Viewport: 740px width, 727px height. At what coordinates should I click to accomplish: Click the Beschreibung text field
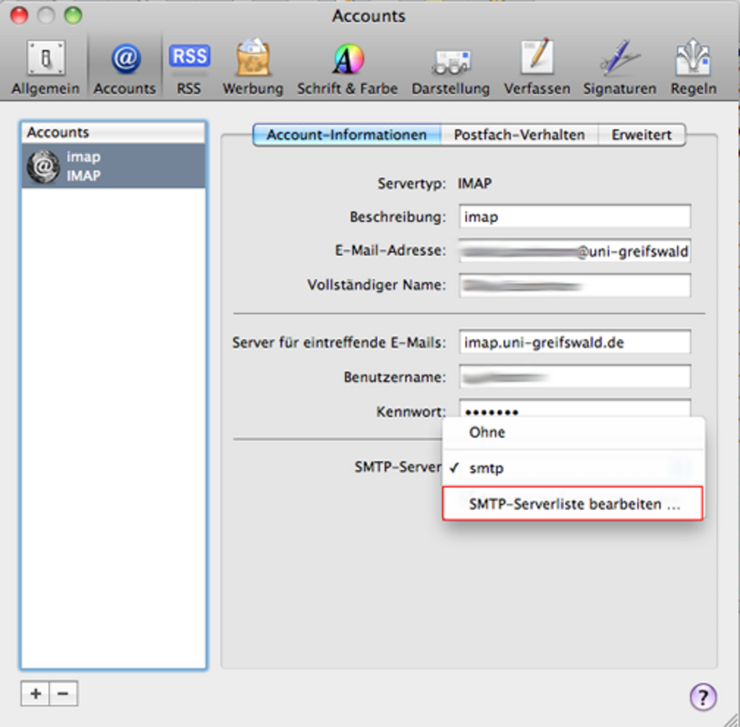pyautogui.click(x=574, y=217)
